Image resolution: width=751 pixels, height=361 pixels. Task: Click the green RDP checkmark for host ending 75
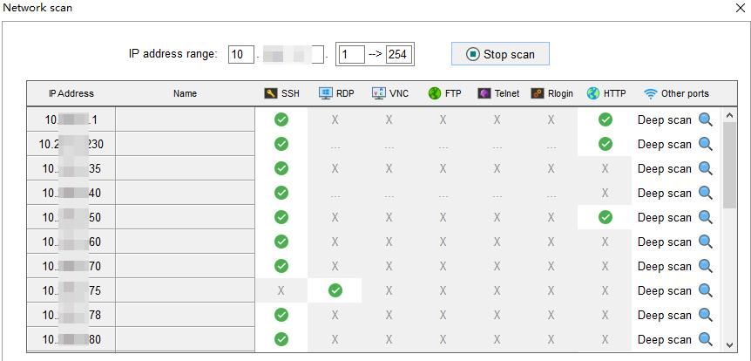coord(335,290)
